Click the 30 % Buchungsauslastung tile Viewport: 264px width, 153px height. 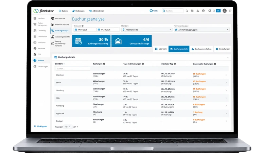pyautogui.click(x=91, y=41)
